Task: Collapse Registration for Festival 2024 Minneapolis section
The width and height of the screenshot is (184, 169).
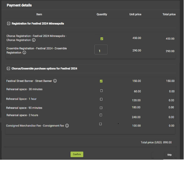Action: [8, 23]
